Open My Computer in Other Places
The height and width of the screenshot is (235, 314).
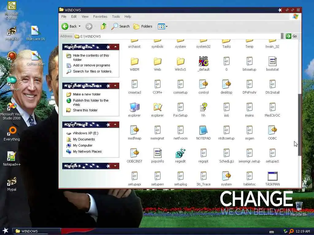tap(82, 145)
